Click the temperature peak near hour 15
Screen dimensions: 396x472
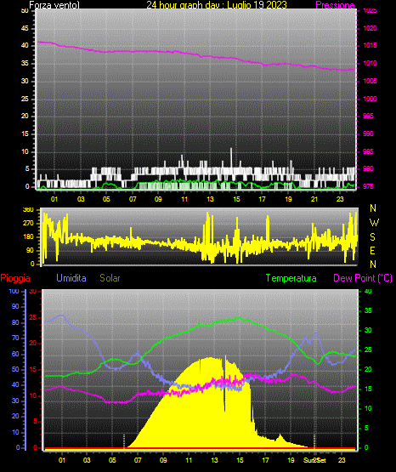(x=239, y=317)
